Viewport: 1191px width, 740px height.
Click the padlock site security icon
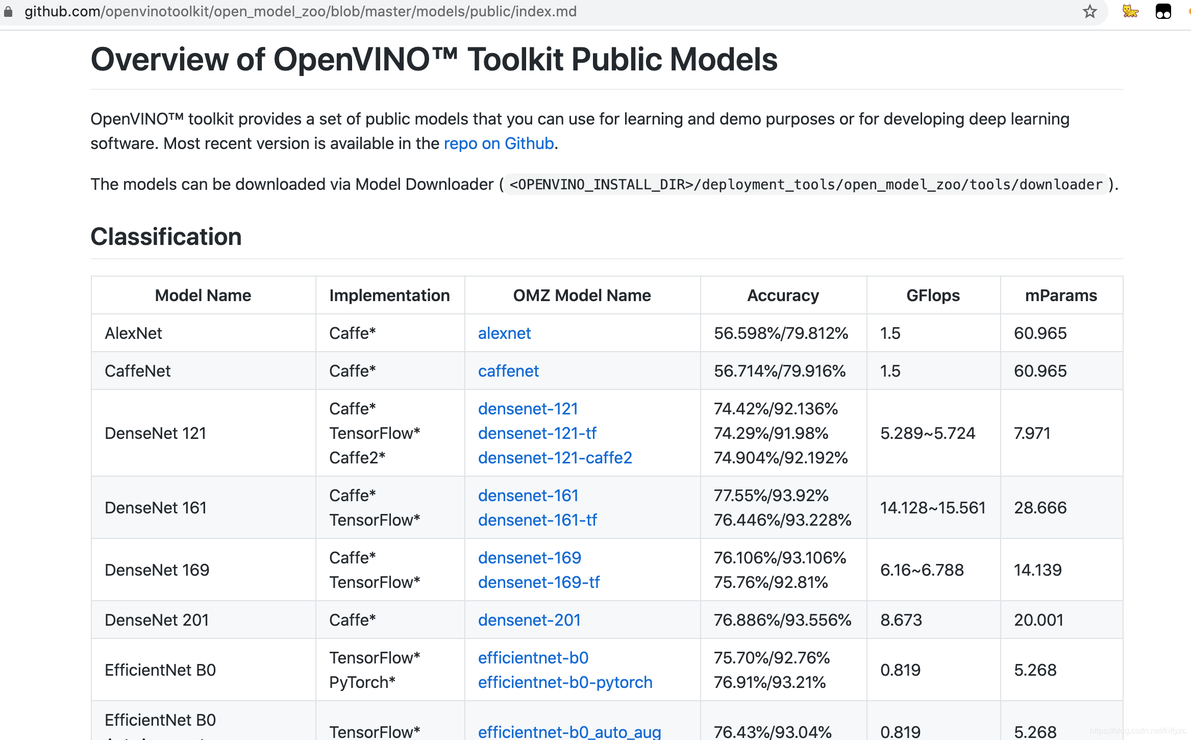pos(8,11)
